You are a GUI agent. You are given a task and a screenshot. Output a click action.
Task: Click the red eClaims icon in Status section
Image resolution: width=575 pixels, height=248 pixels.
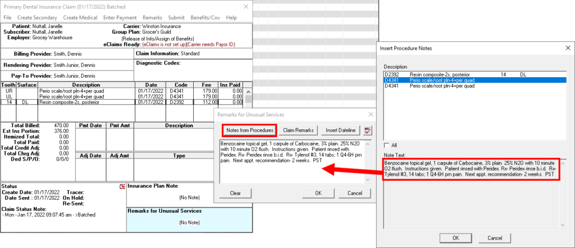click(x=122, y=186)
